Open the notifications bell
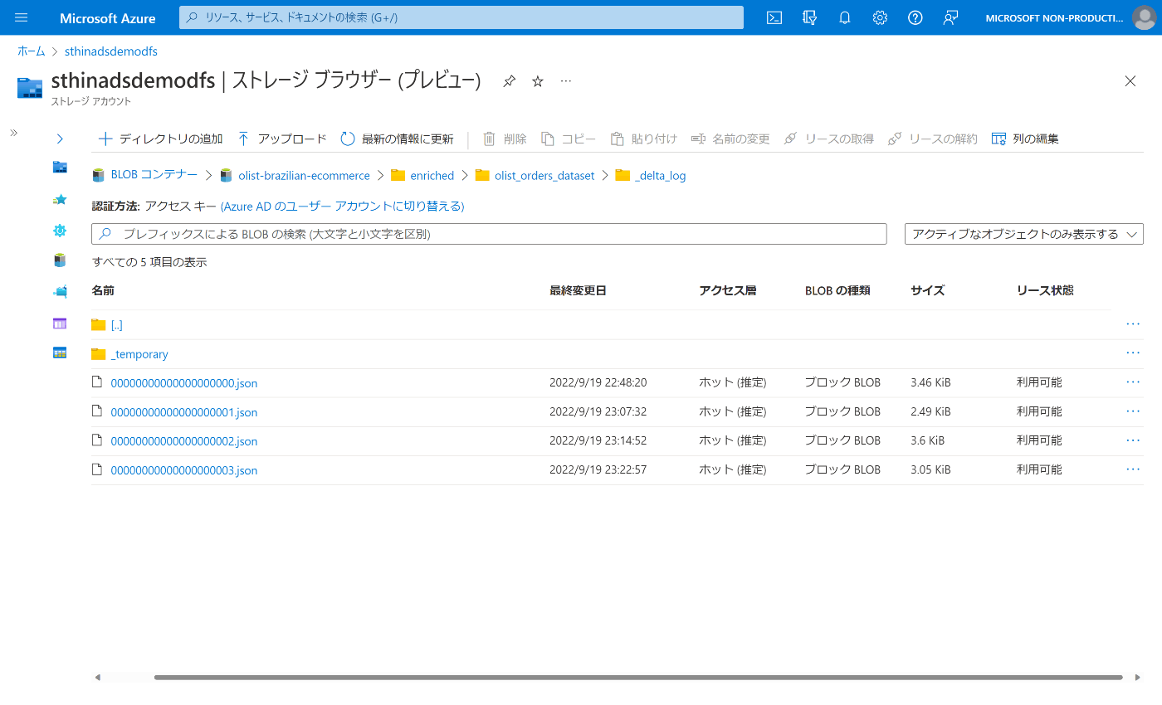Image resolution: width=1162 pixels, height=705 pixels. coord(845,17)
